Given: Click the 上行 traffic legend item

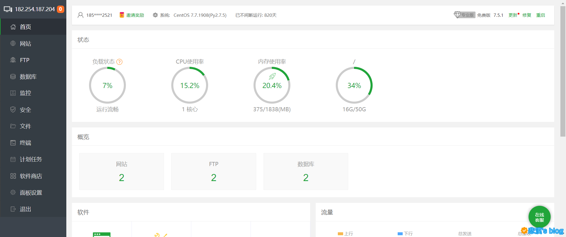Looking at the screenshot, I should [x=345, y=233].
